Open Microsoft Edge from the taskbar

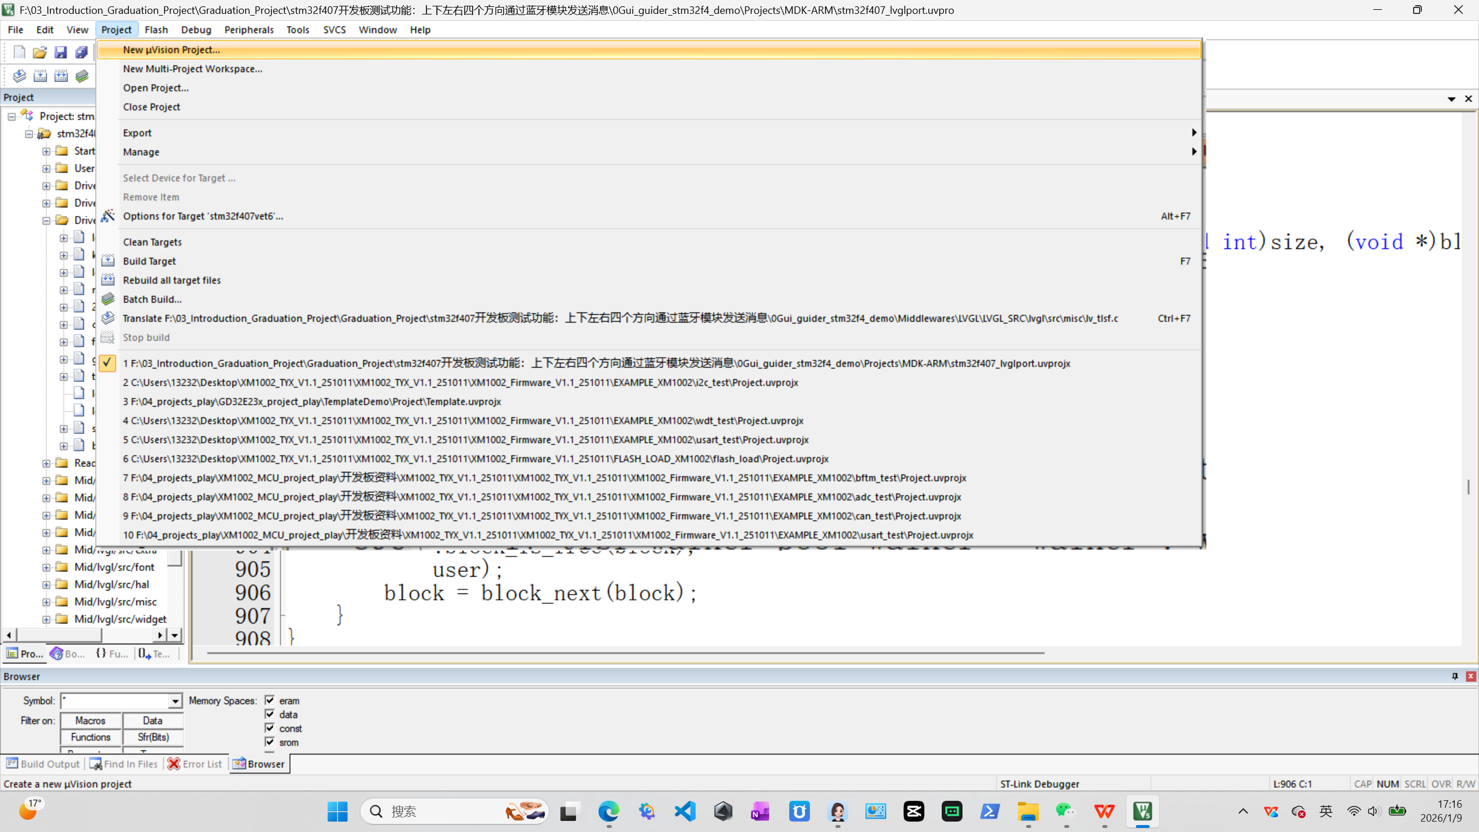(x=608, y=812)
